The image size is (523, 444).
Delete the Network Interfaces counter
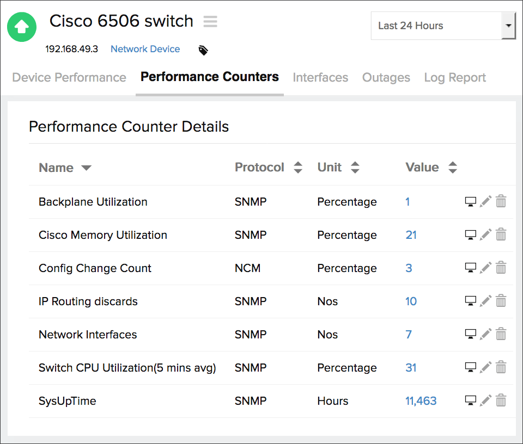(x=501, y=334)
